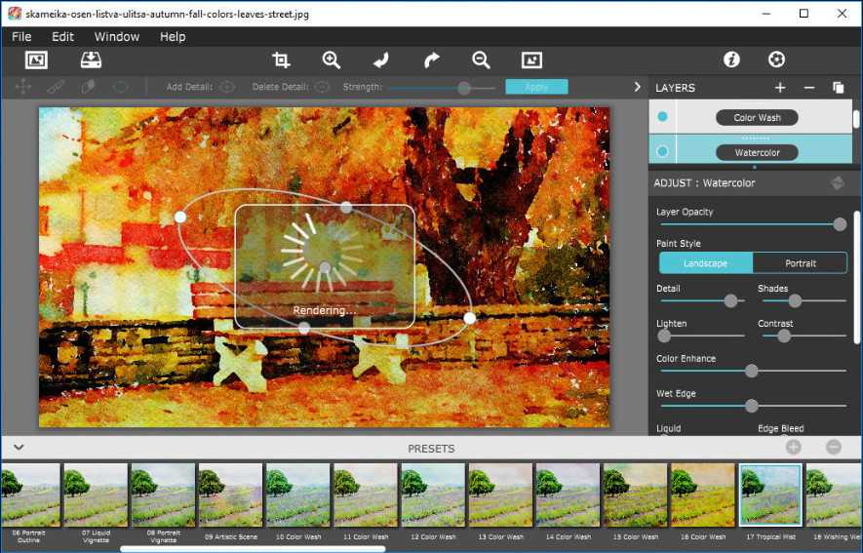Click the Color Enhance slider handle

click(751, 371)
